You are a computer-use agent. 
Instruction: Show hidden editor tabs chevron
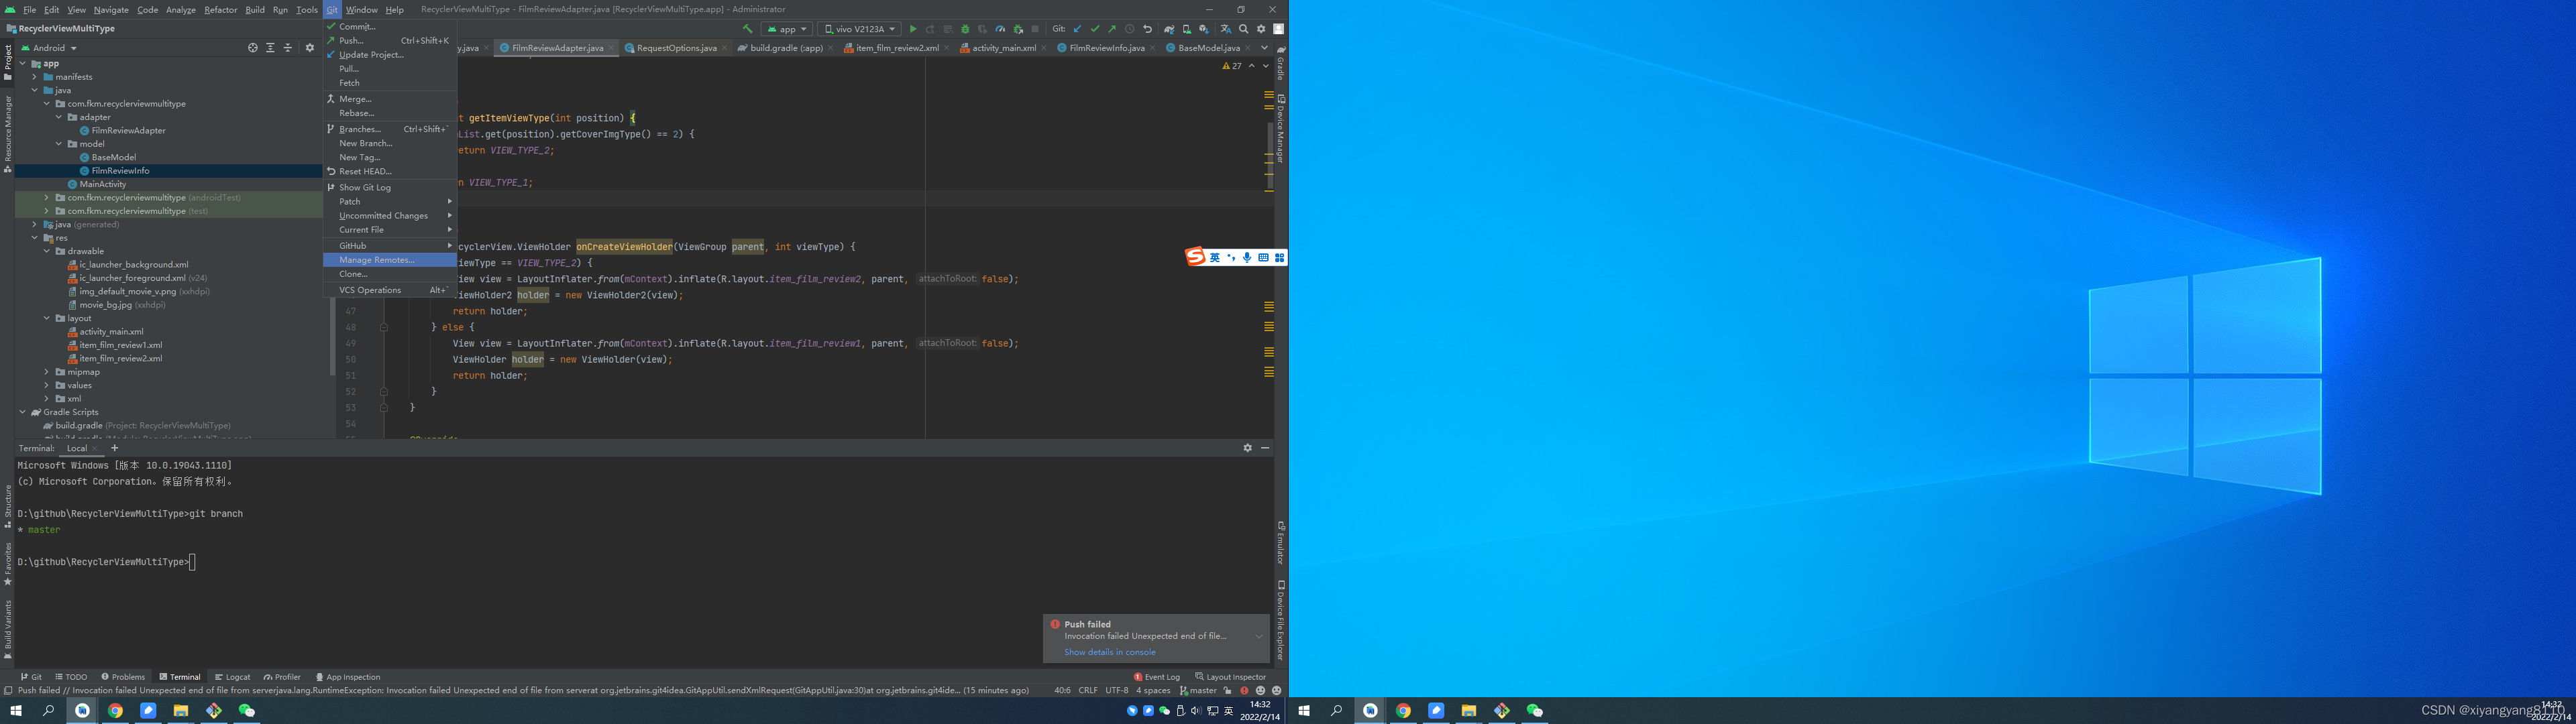click(1264, 47)
